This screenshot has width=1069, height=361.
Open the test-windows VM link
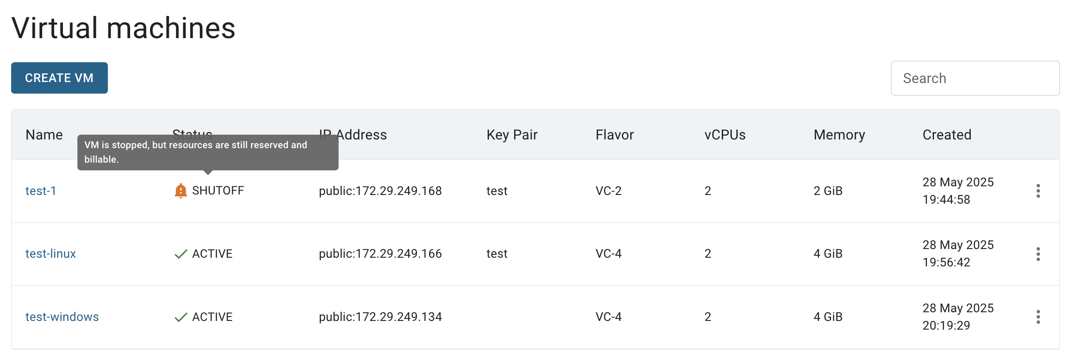tap(62, 317)
